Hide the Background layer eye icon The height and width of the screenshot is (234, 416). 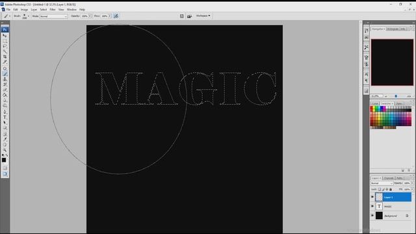pos(372,215)
